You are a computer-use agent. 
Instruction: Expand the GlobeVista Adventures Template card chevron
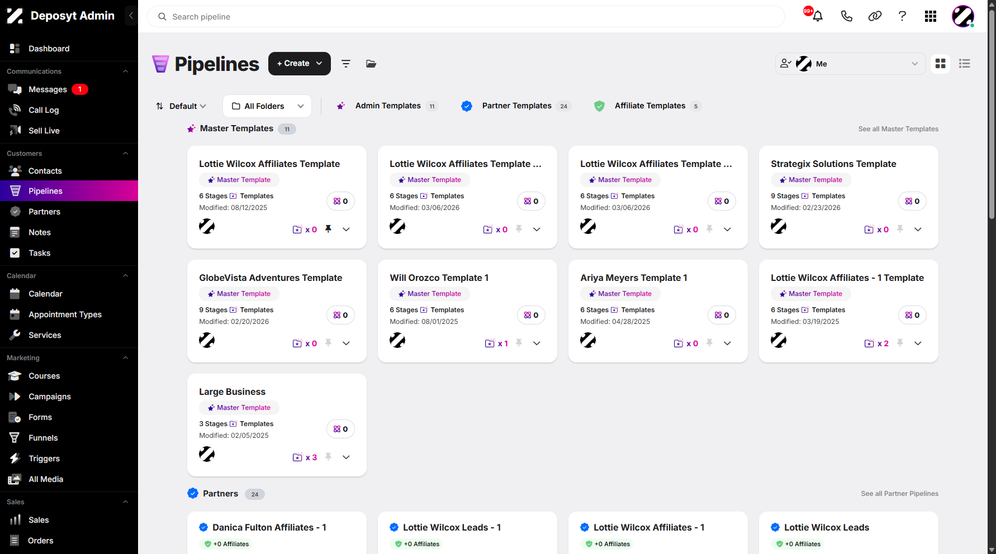click(347, 343)
